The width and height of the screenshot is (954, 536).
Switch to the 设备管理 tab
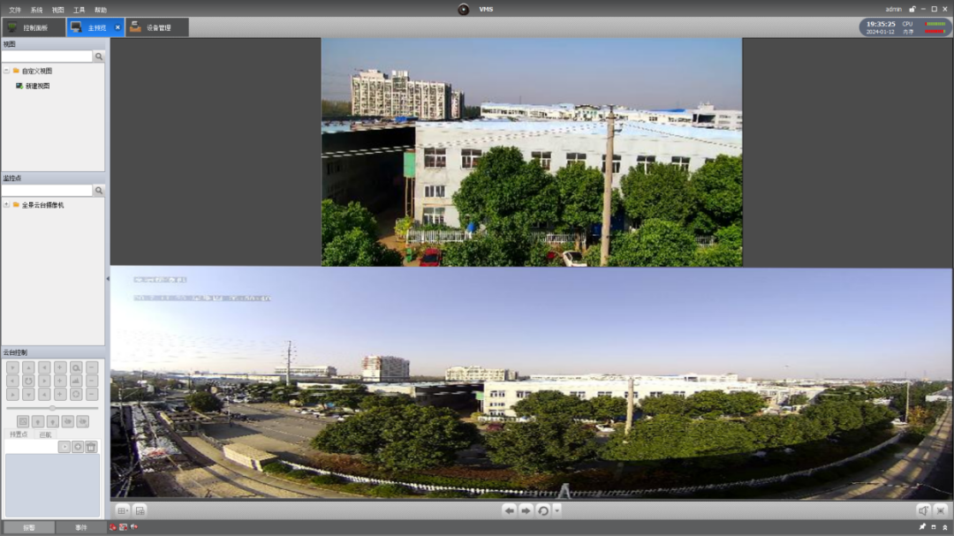tap(157, 27)
